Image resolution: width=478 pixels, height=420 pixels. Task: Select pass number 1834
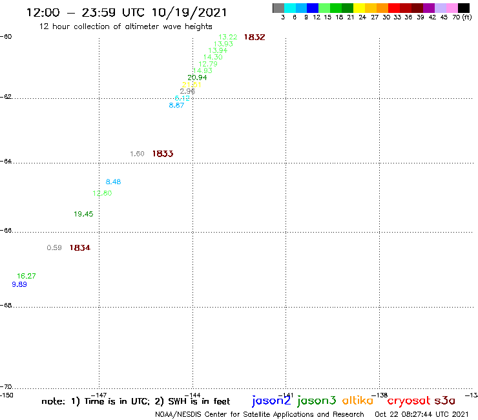(x=80, y=247)
